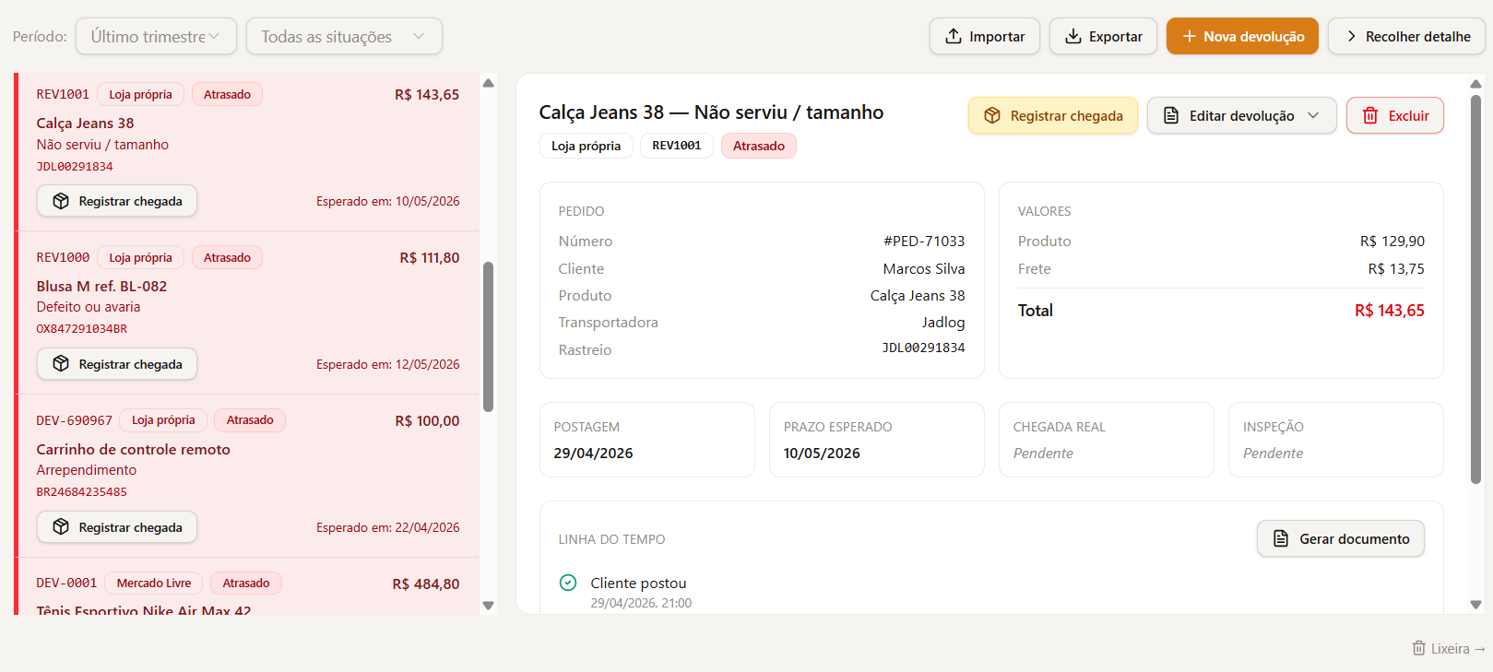Click the box icon in REV1001 Registrar chegada
The width and height of the screenshot is (1493, 672).
[x=61, y=201]
